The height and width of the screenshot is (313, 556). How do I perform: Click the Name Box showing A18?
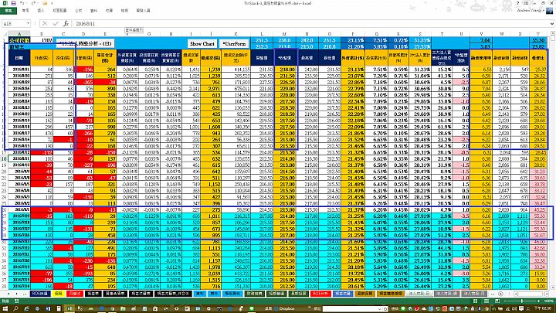pos(13,23)
